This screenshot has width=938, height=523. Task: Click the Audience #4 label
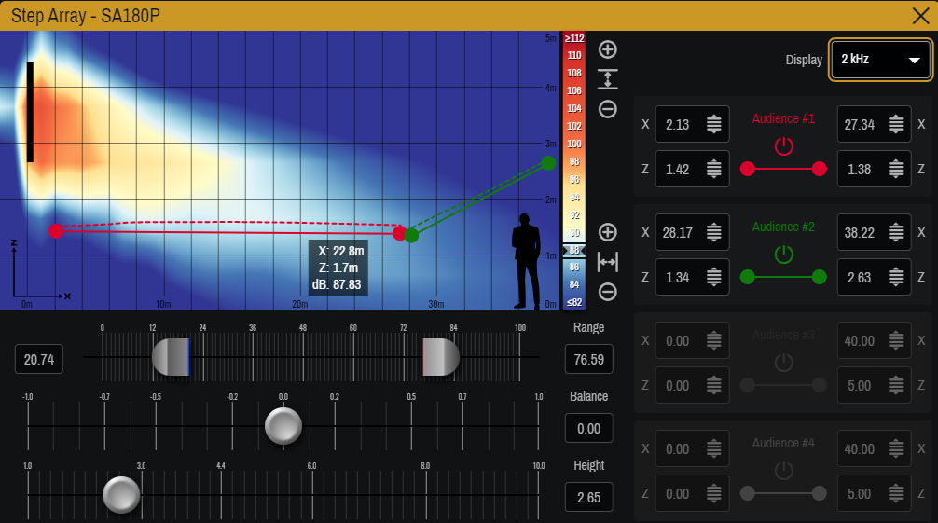coord(783,443)
